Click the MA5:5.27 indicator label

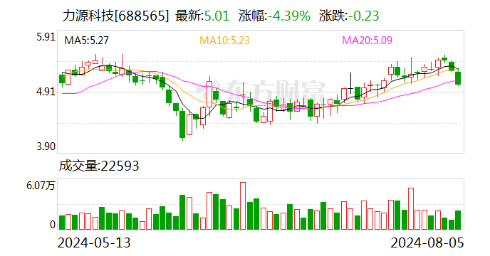point(87,41)
